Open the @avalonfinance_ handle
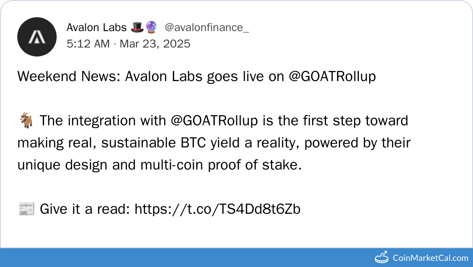Screen dimensions: 473x267 tap(207, 28)
